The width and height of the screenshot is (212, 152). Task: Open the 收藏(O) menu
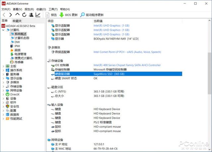tap(41, 9)
